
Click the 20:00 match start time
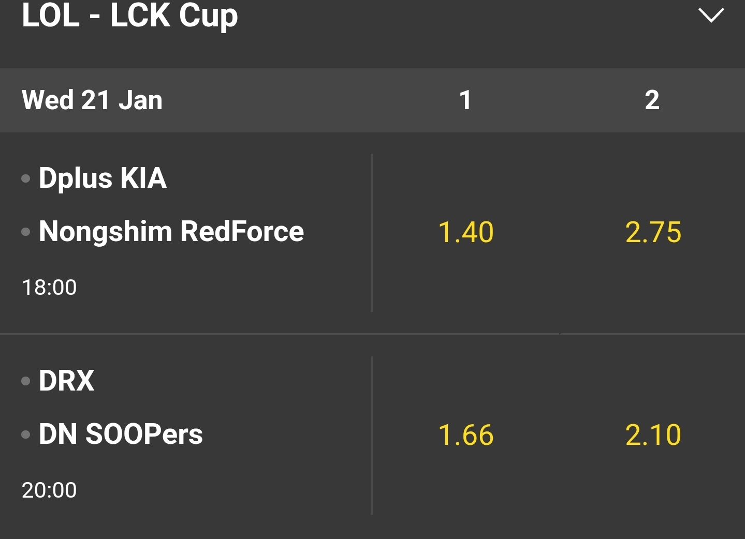pyautogui.click(x=49, y=490)
